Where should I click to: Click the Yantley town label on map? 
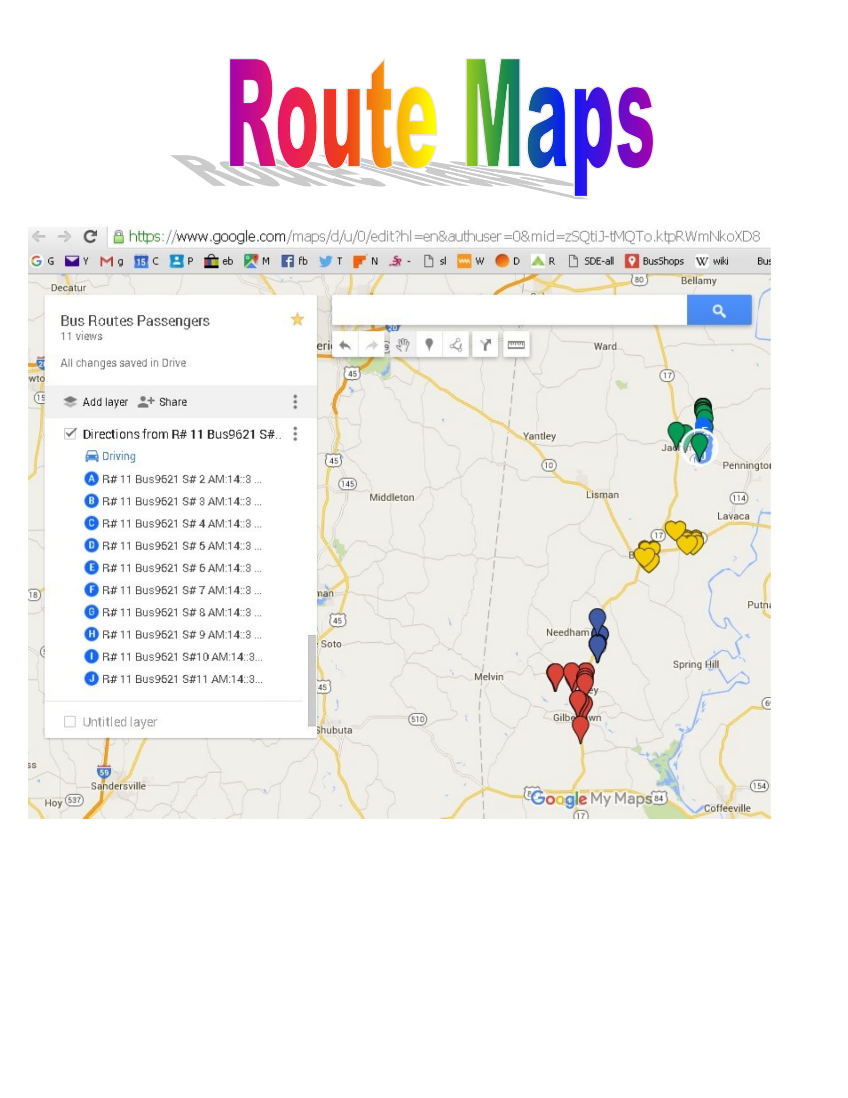pos(540,436)
